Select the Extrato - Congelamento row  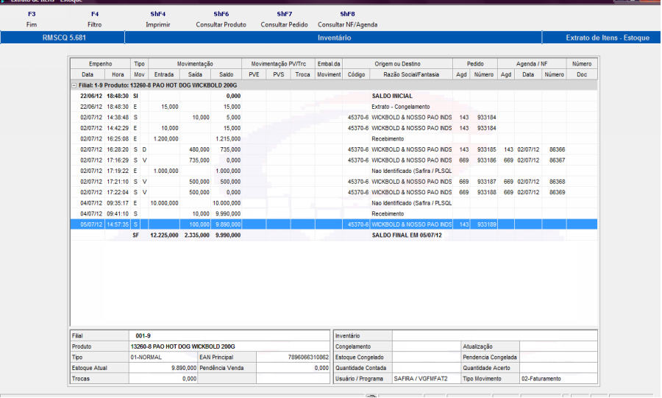coord(333,107)
